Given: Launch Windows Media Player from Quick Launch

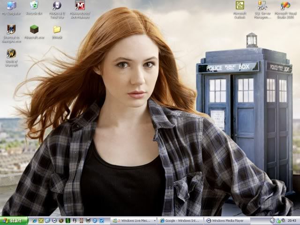Looking at the screenshot, I should pyautogui.click(x=54, y=221).
